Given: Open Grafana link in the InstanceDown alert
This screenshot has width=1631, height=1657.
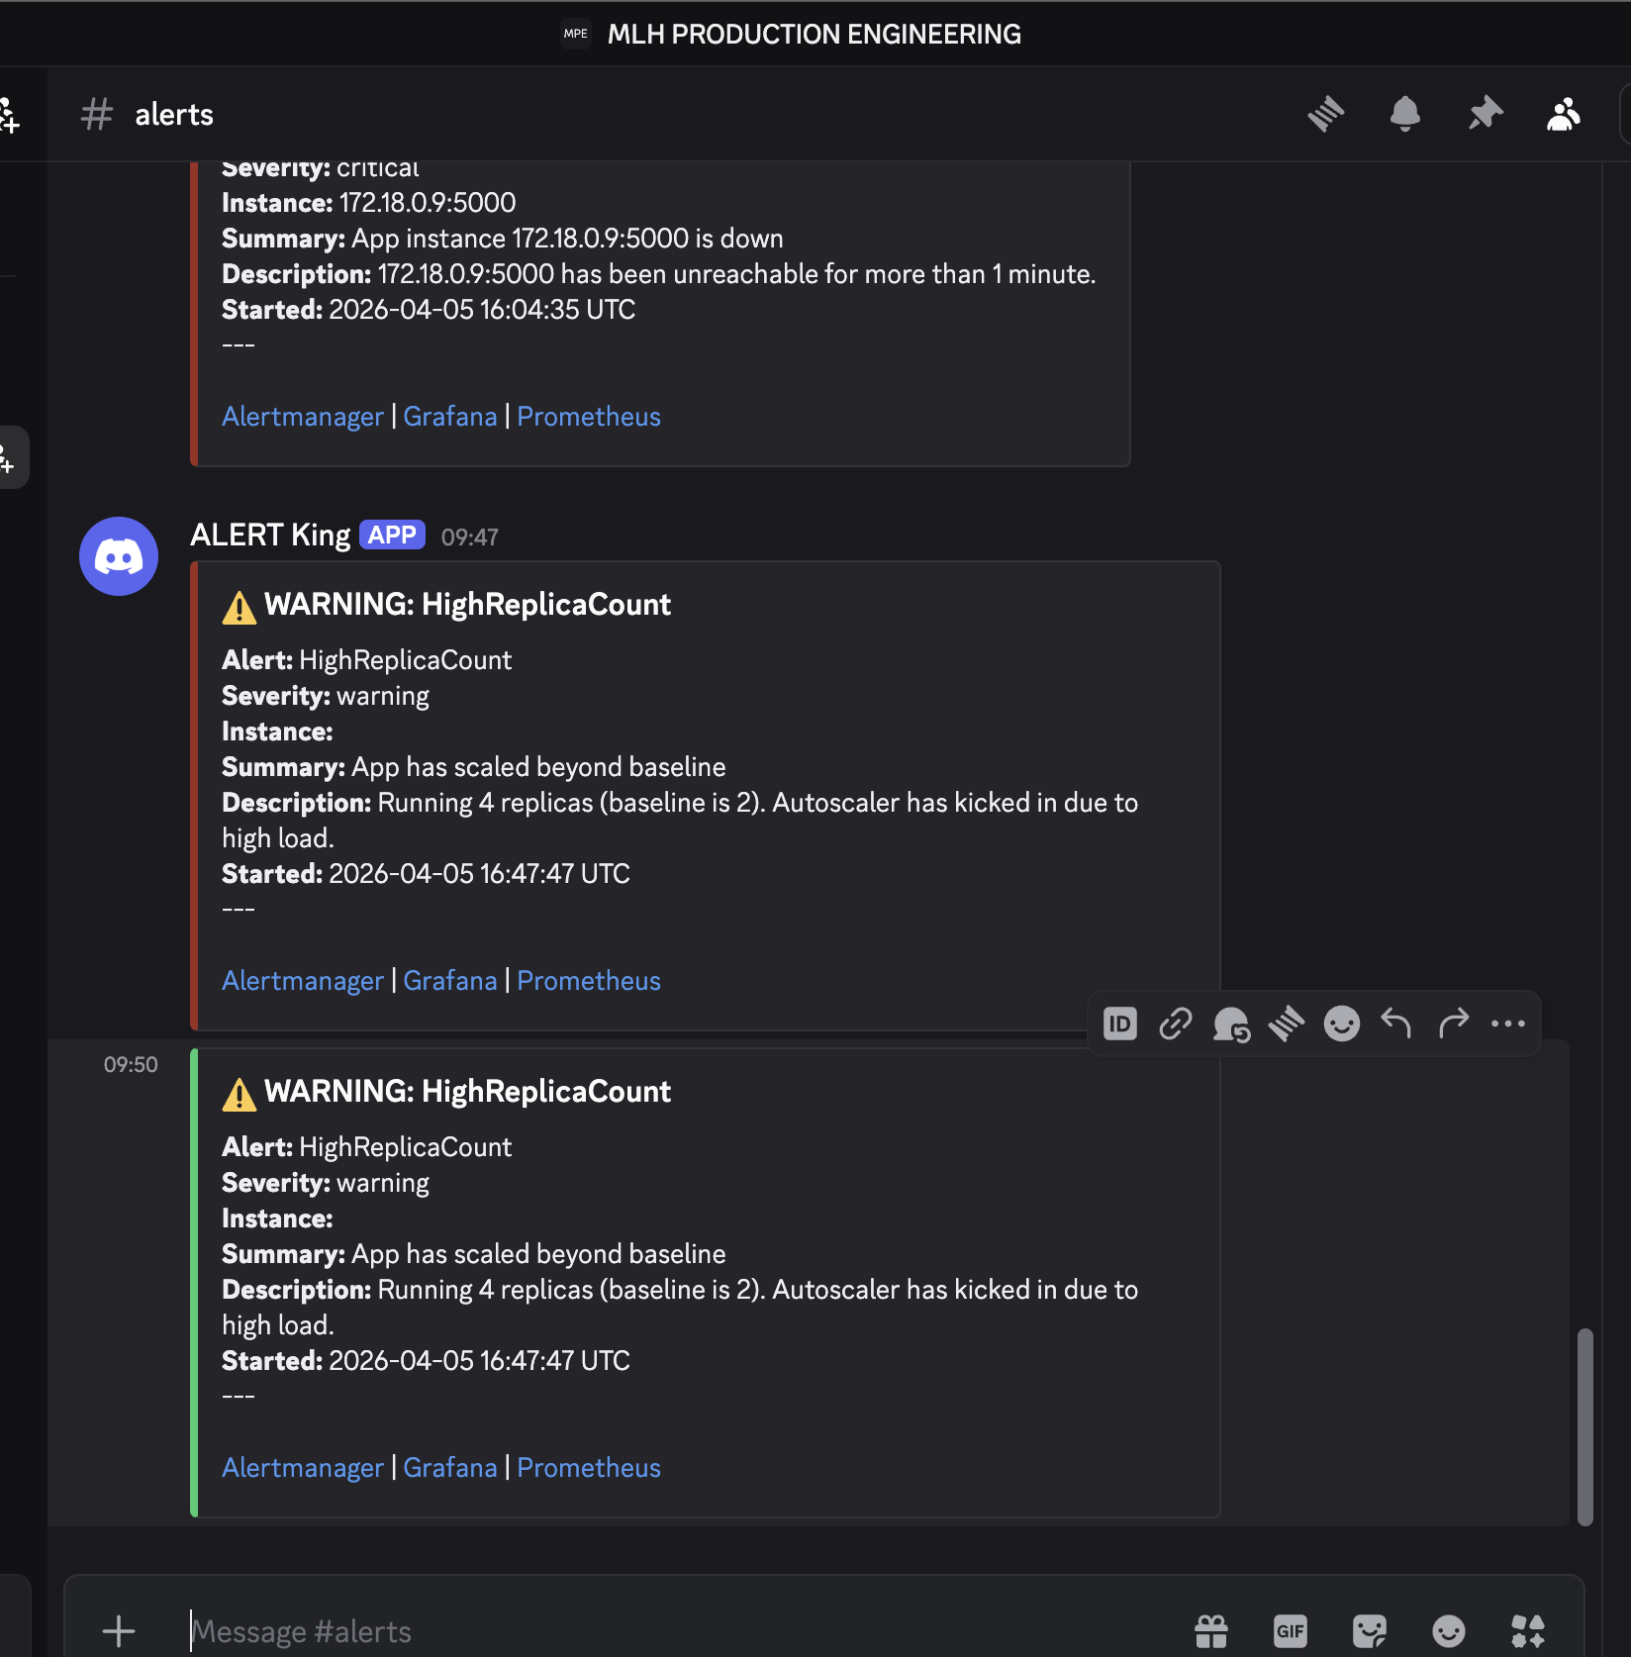Looking at the screenshot, I should click(450, 417).
